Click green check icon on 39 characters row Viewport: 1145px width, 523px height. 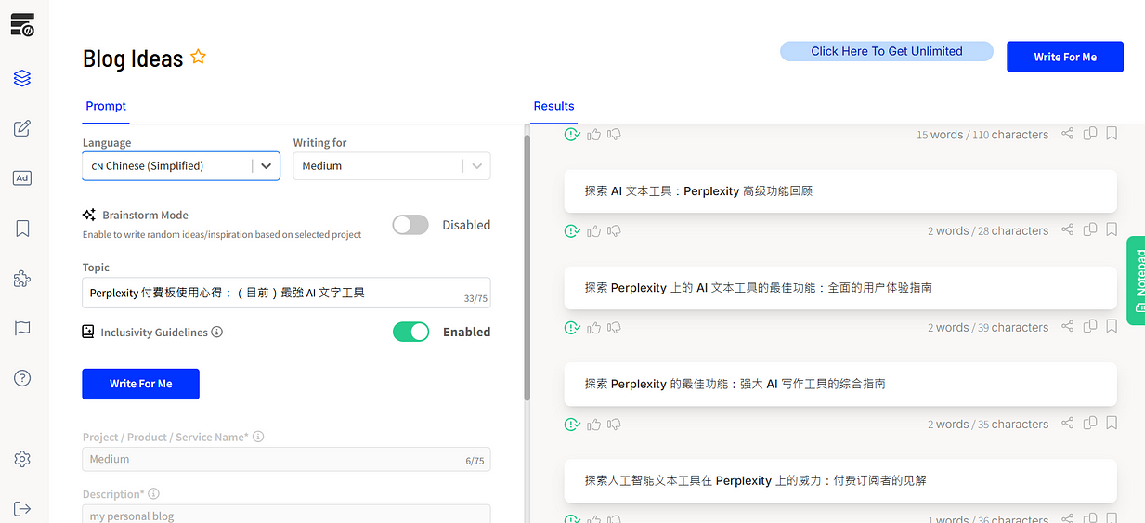pos(573,328)
